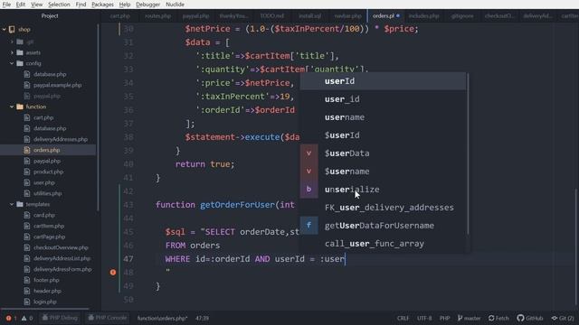Screen dimensions: 579x325
Task: Click the file icon beside utilities.php
Action: pos(27,193)
